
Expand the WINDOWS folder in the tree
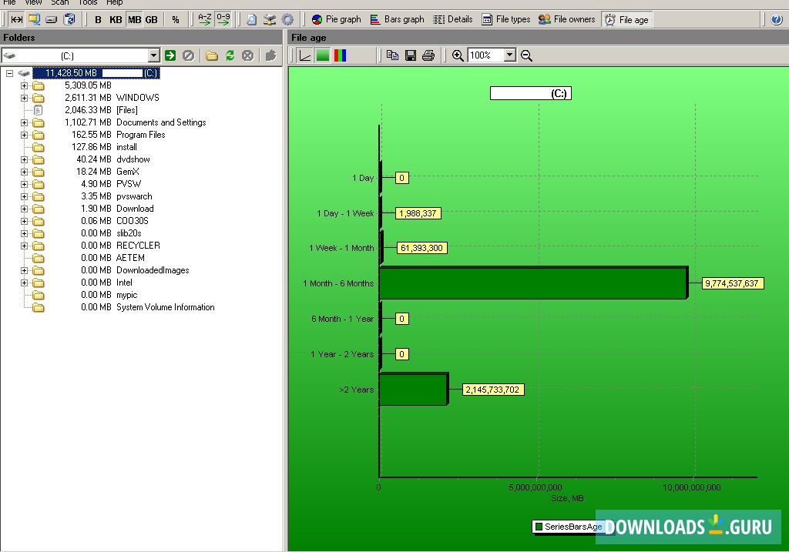25,98
